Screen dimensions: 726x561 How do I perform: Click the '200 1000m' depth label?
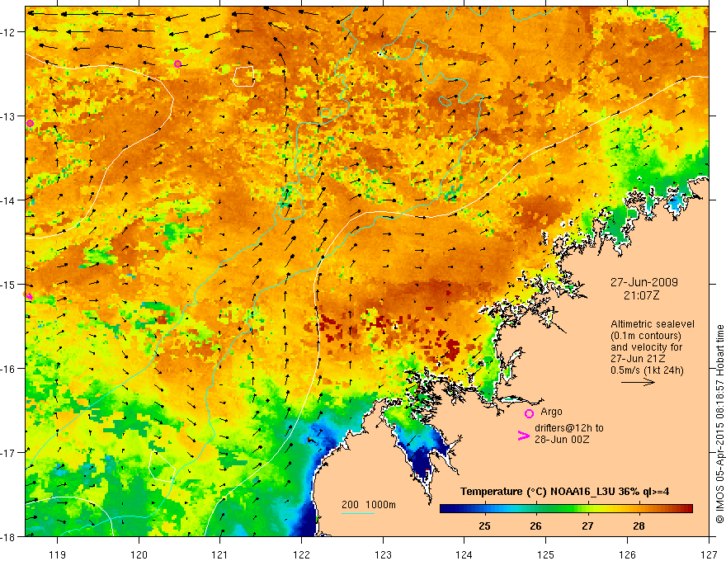click(369, 505)
